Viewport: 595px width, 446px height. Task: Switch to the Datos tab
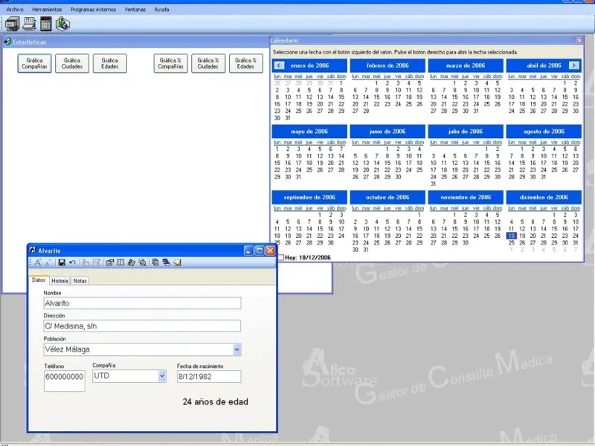pos(39,280)
